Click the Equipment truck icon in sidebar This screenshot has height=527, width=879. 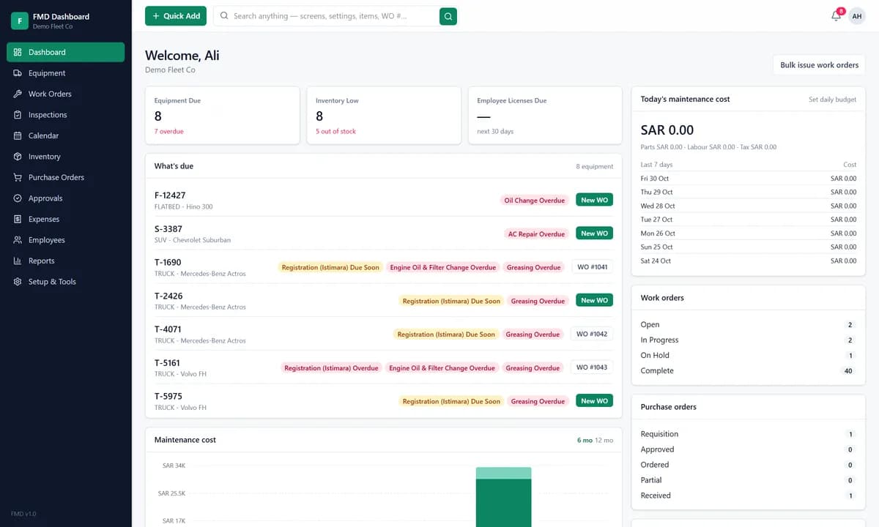tap(18, 73)
